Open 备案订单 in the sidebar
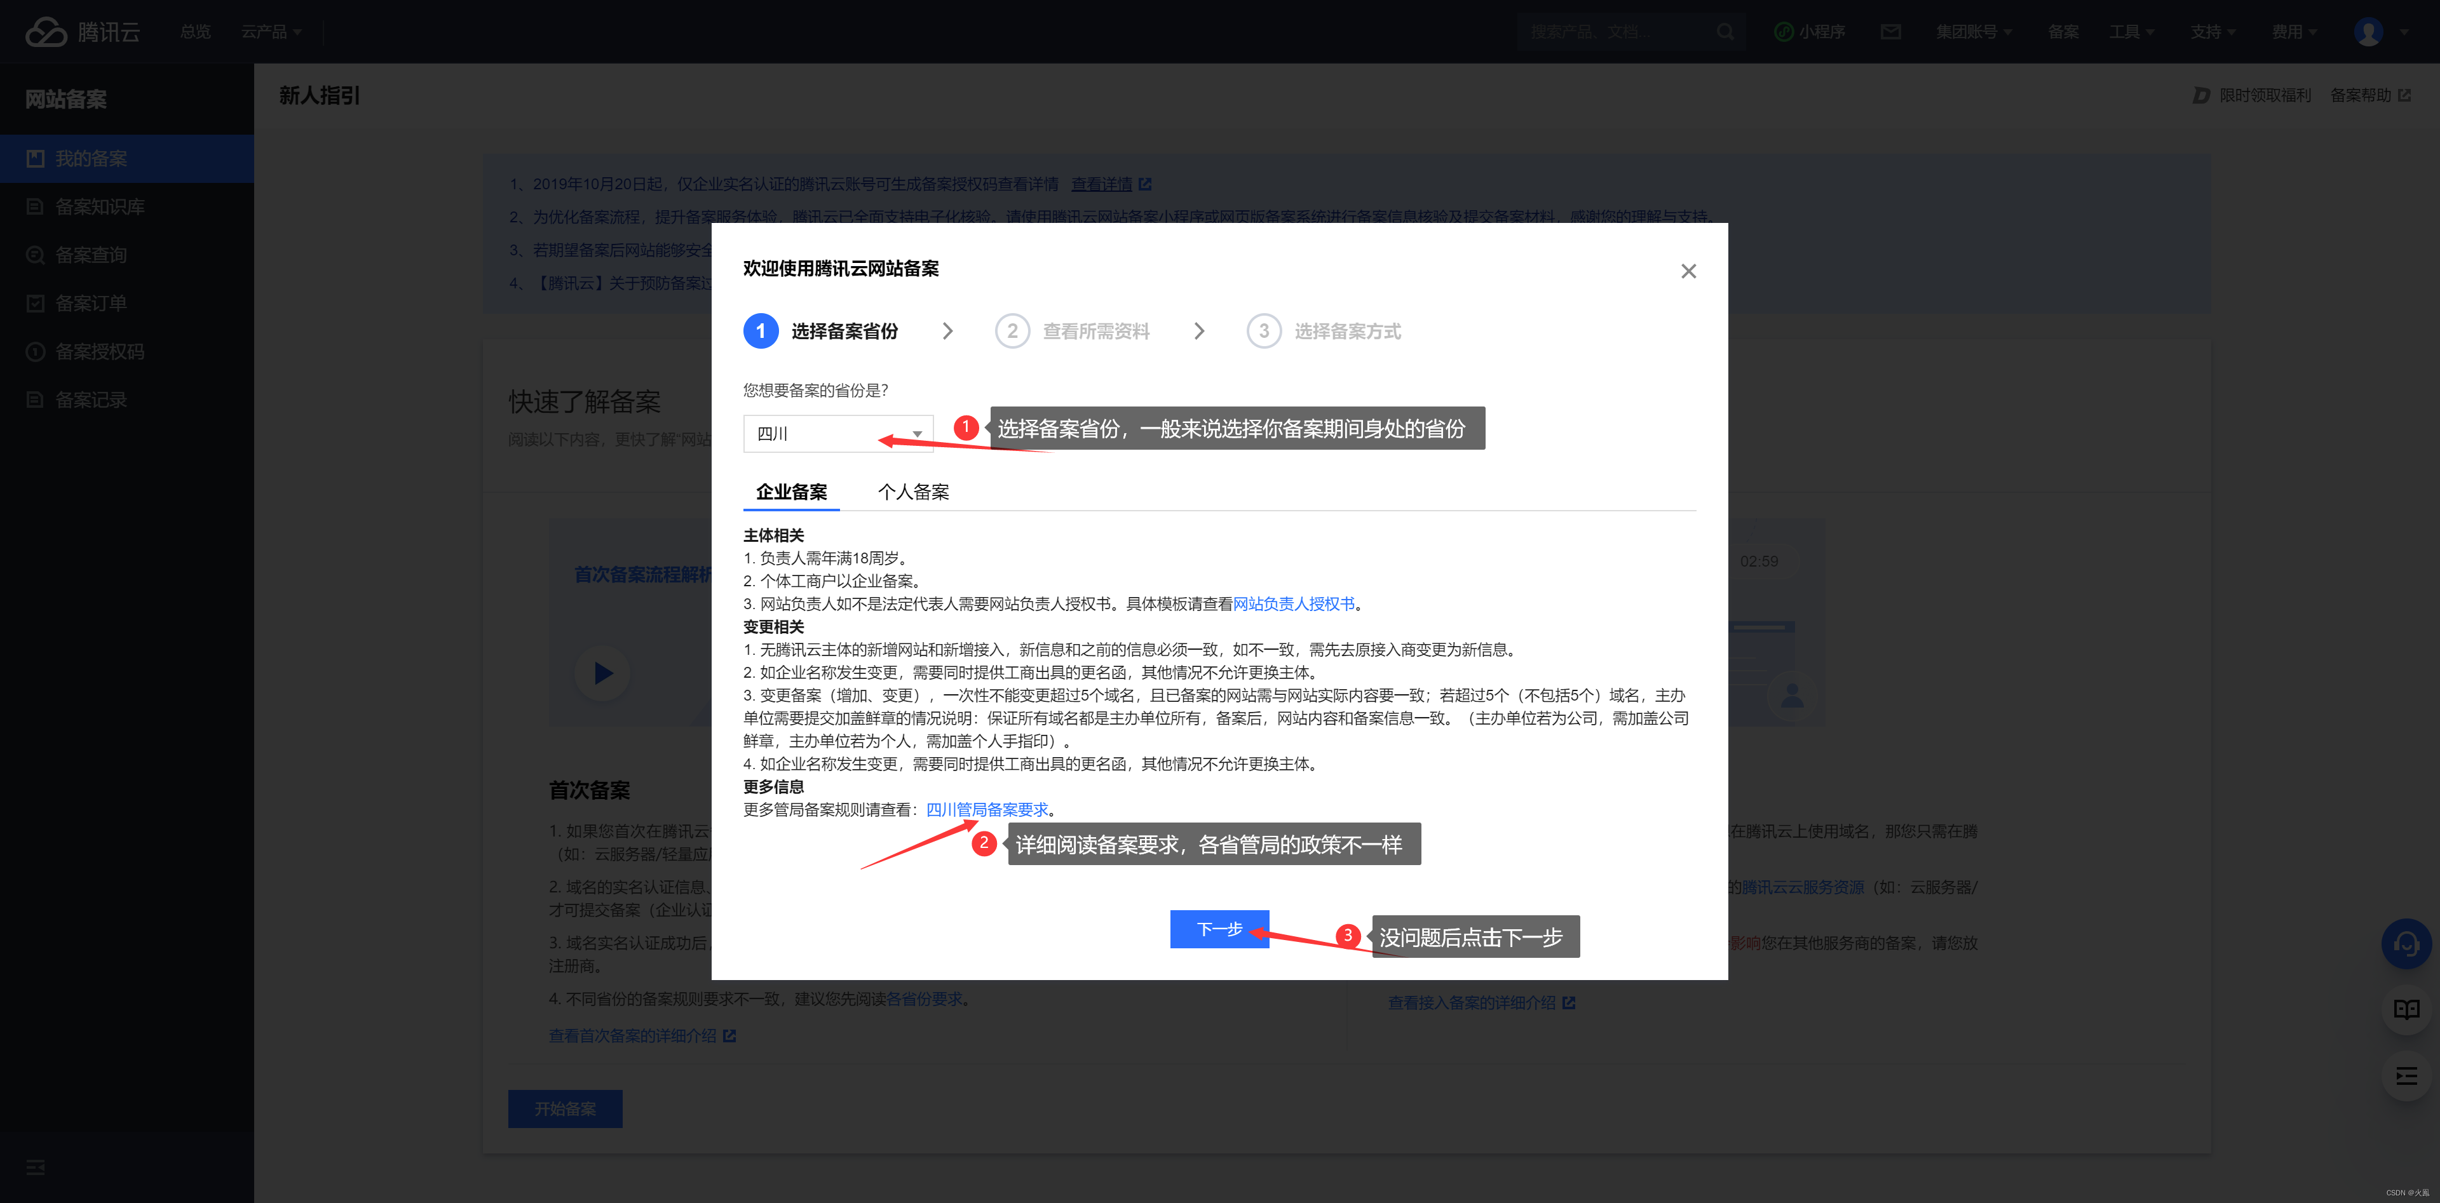 click(127, 303)
